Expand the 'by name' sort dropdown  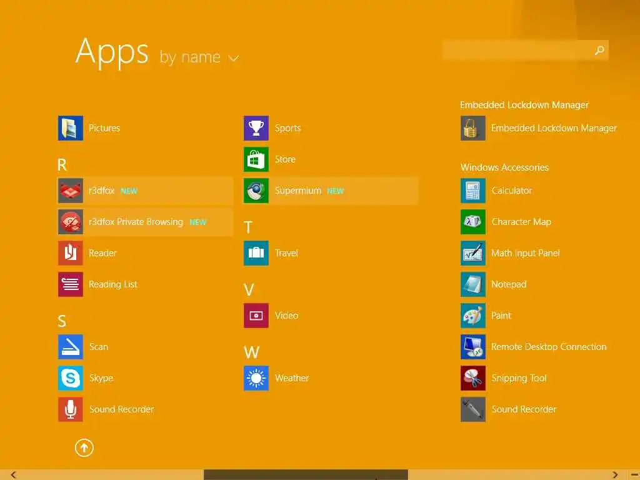point(199,57)
